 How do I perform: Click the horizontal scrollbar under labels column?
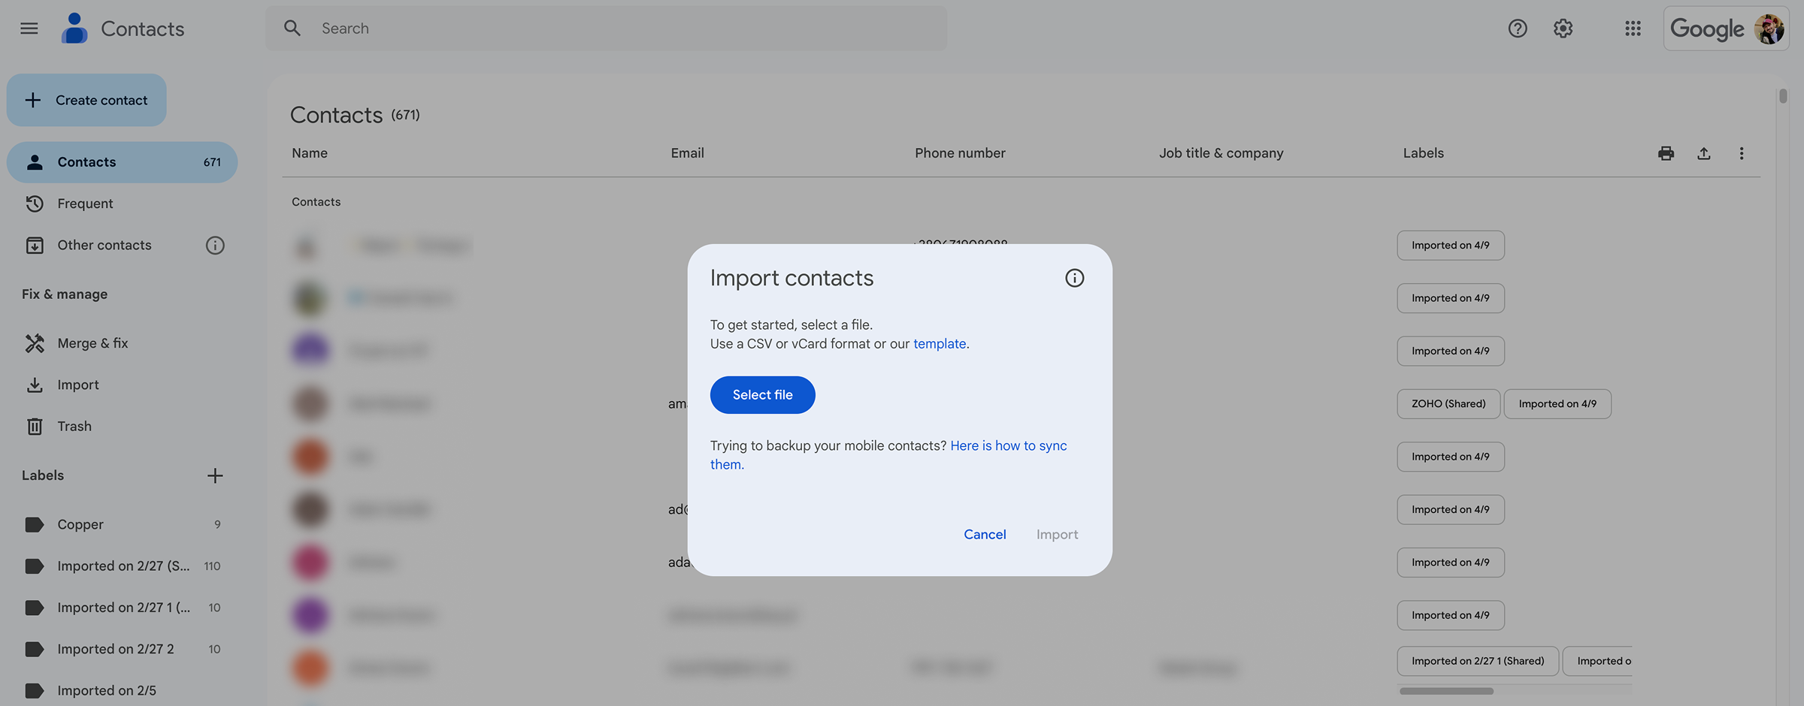pyautogui.click(x=1446, y=691)
